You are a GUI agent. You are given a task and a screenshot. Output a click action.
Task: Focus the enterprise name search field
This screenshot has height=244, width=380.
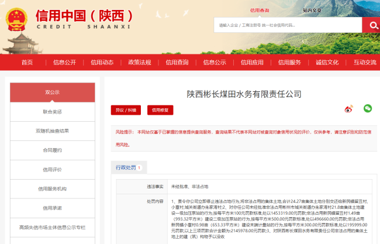288,25
